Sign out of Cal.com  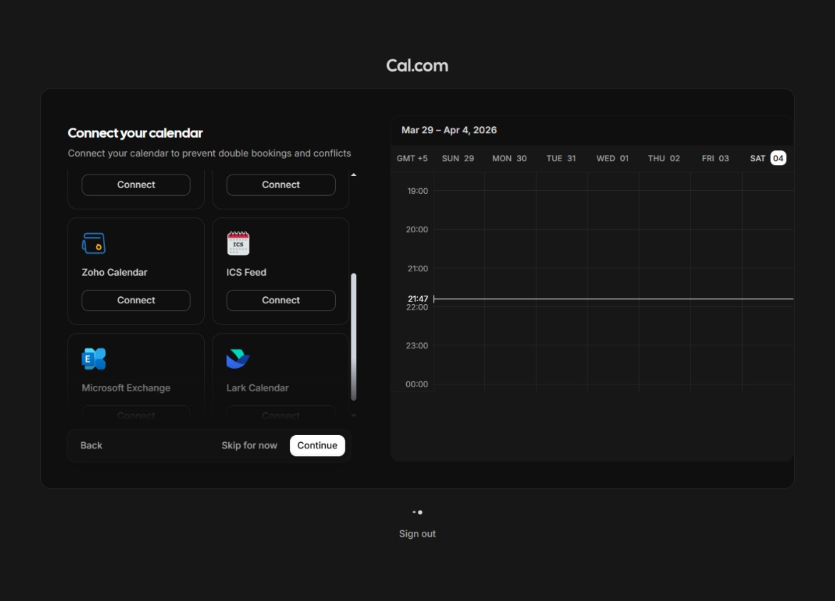[417, 534]
